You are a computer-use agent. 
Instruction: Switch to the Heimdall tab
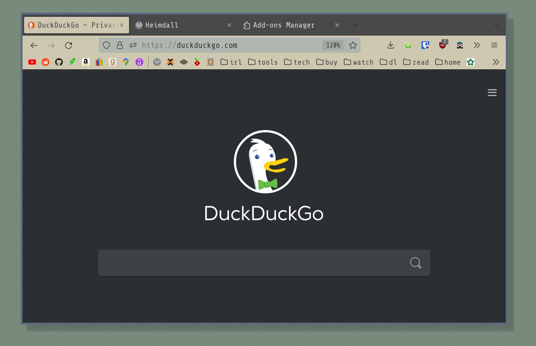tap(184, 25)
